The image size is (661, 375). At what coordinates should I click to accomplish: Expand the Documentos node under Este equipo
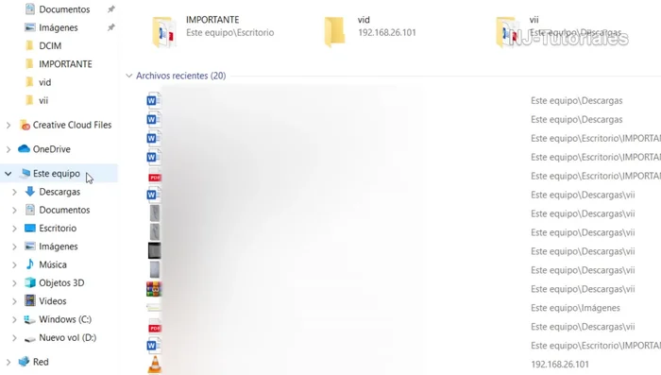pos(14,210)
